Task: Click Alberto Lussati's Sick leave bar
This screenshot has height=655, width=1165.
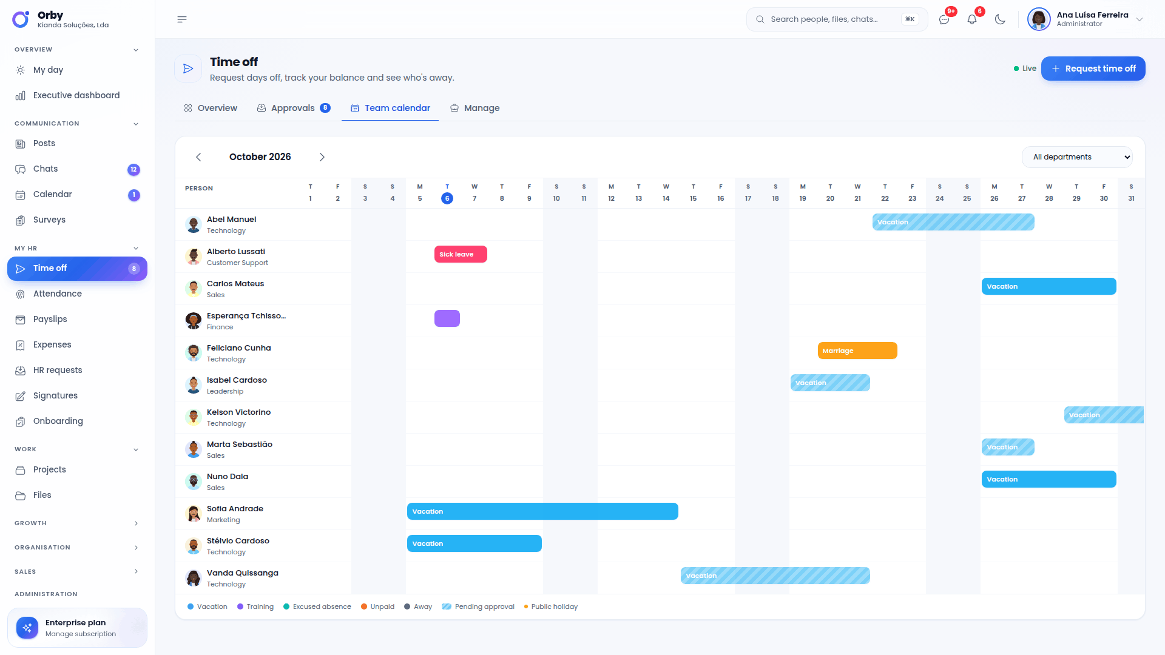Action: click(461, 254)
